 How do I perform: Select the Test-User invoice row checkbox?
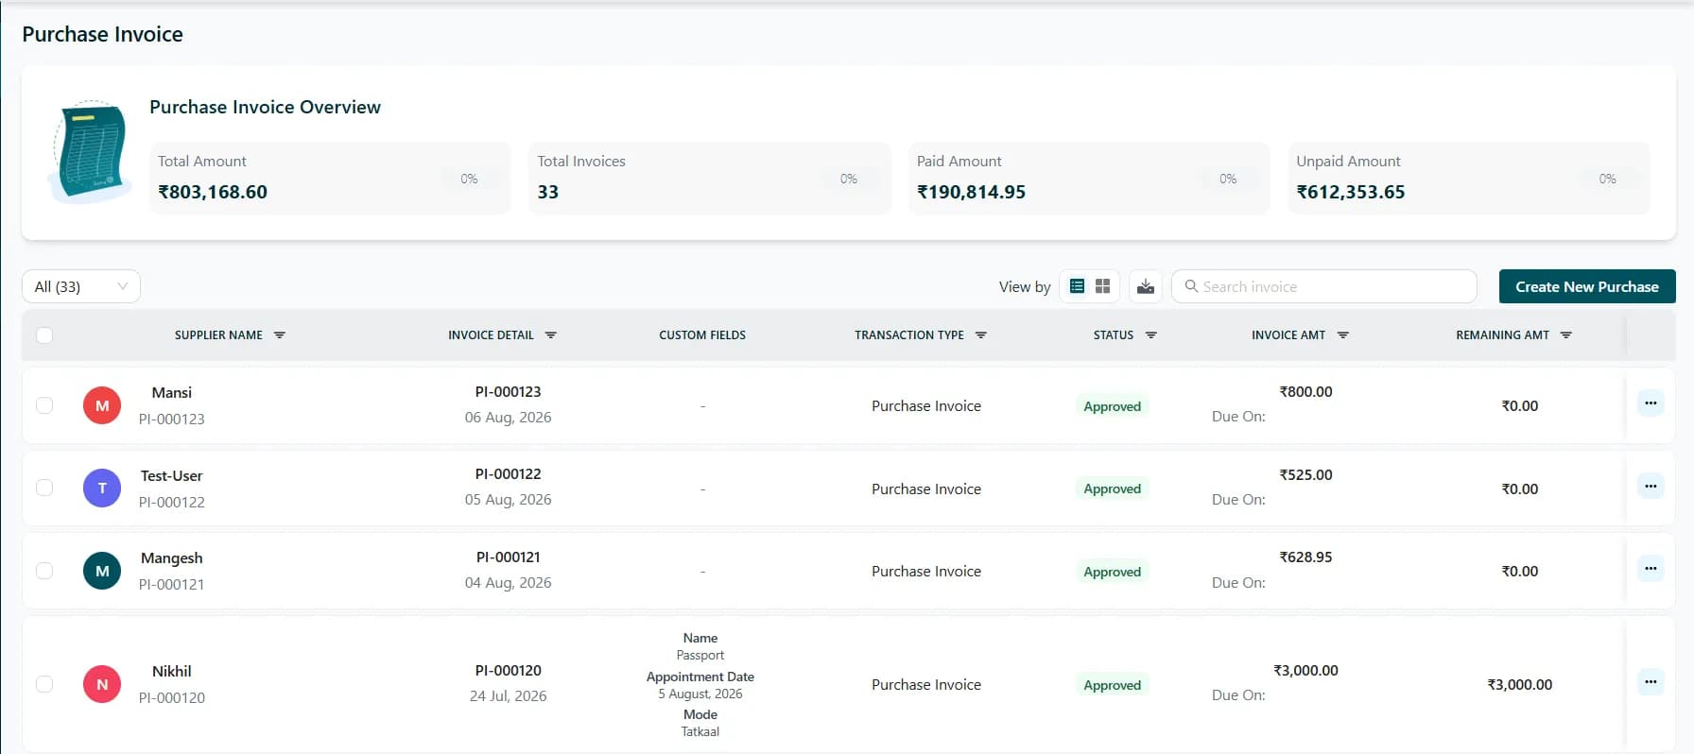click(44, 488)
